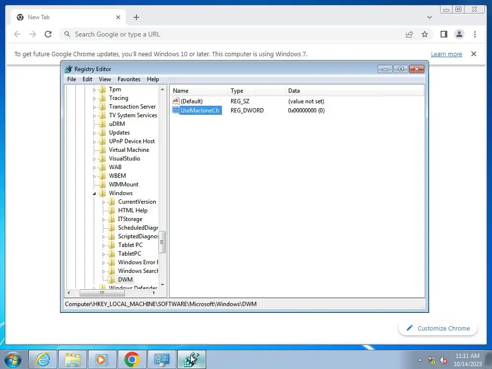
Task: Open the Chrome tab search chevron
Action: pyautogui.click(x=430, y=17)
